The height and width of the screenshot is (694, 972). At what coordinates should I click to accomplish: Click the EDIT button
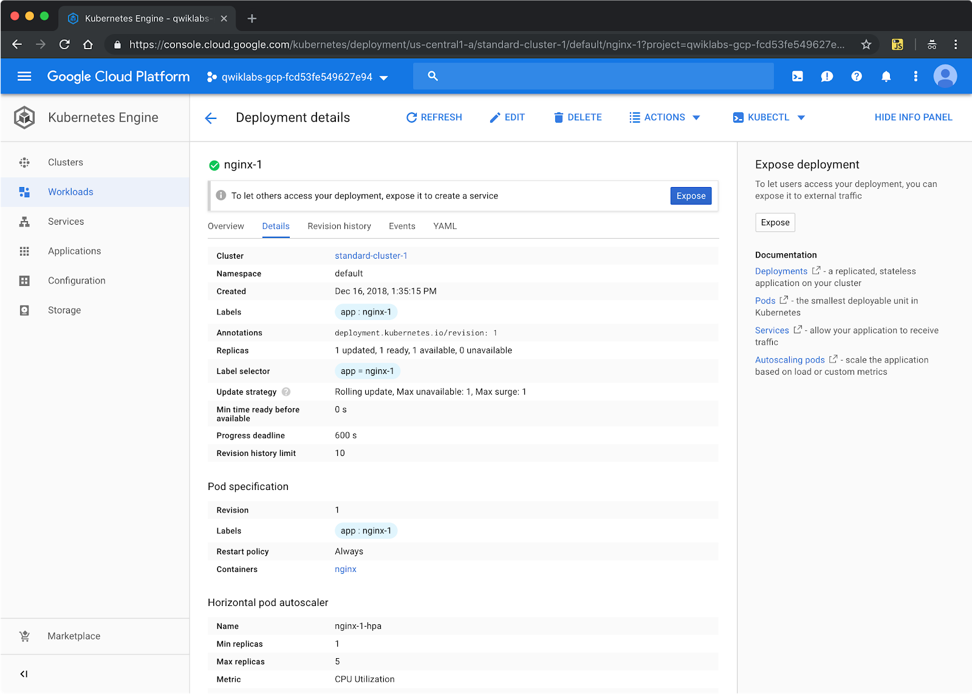point(507,118)
